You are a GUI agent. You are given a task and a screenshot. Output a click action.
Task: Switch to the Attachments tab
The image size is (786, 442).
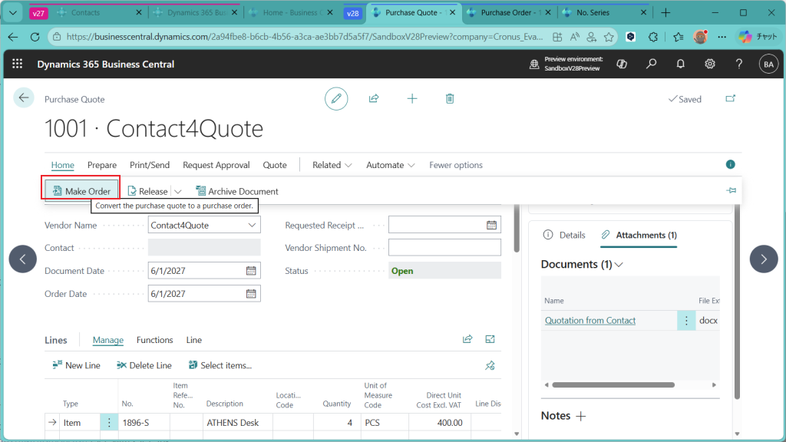click(x=639, y=235)
